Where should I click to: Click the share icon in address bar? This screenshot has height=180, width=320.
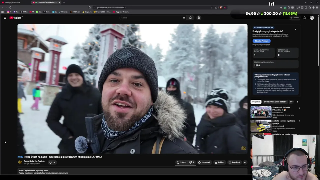tap(216, 7)
